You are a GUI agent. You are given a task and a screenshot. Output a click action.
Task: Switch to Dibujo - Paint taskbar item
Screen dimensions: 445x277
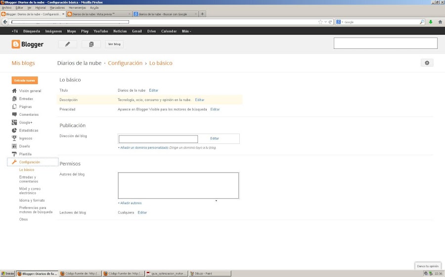(x=210, y=274)
